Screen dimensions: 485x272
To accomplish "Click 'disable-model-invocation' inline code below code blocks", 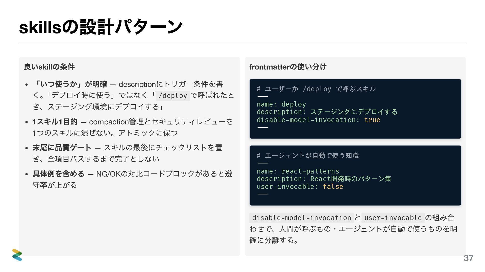I will point(301,218).
